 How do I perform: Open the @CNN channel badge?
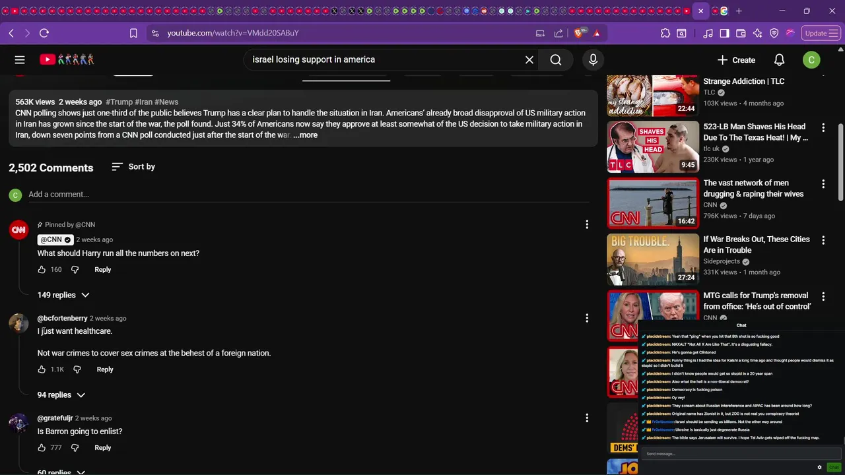[55, 239]
